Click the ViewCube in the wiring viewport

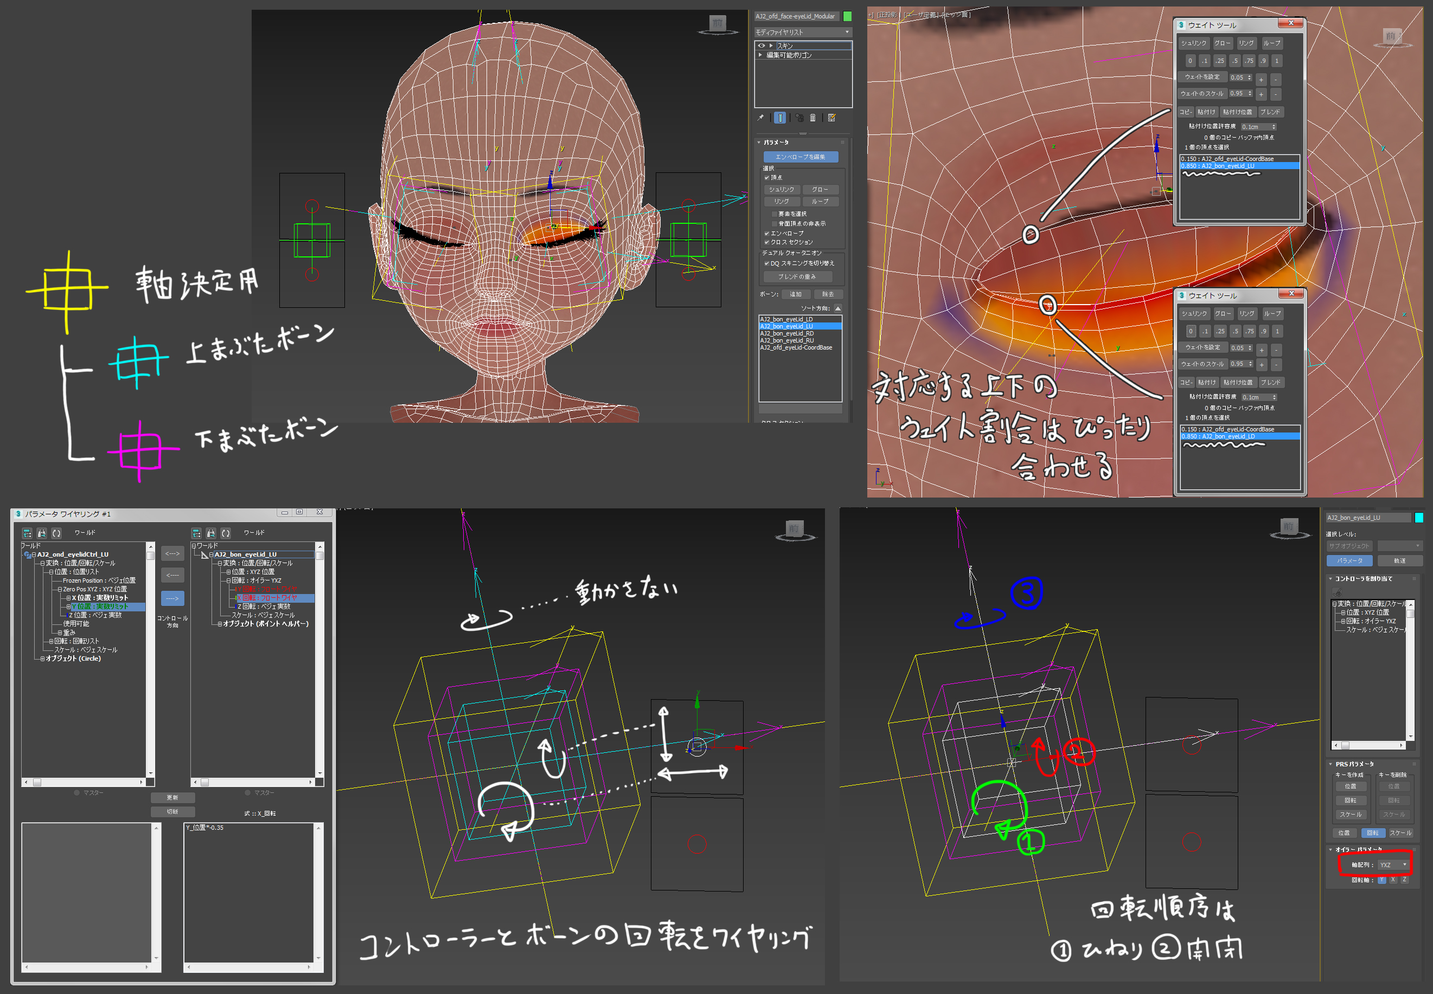pyautogui.click(x=794, y=530)
